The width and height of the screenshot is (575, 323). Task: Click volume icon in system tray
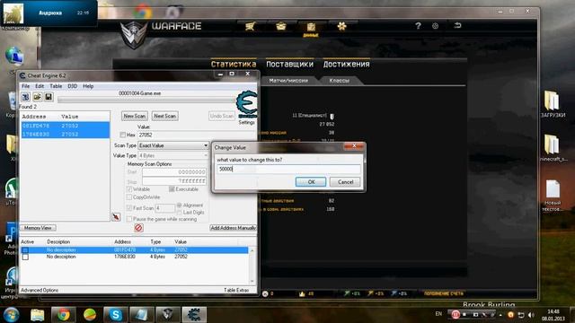tap(531, 315)
